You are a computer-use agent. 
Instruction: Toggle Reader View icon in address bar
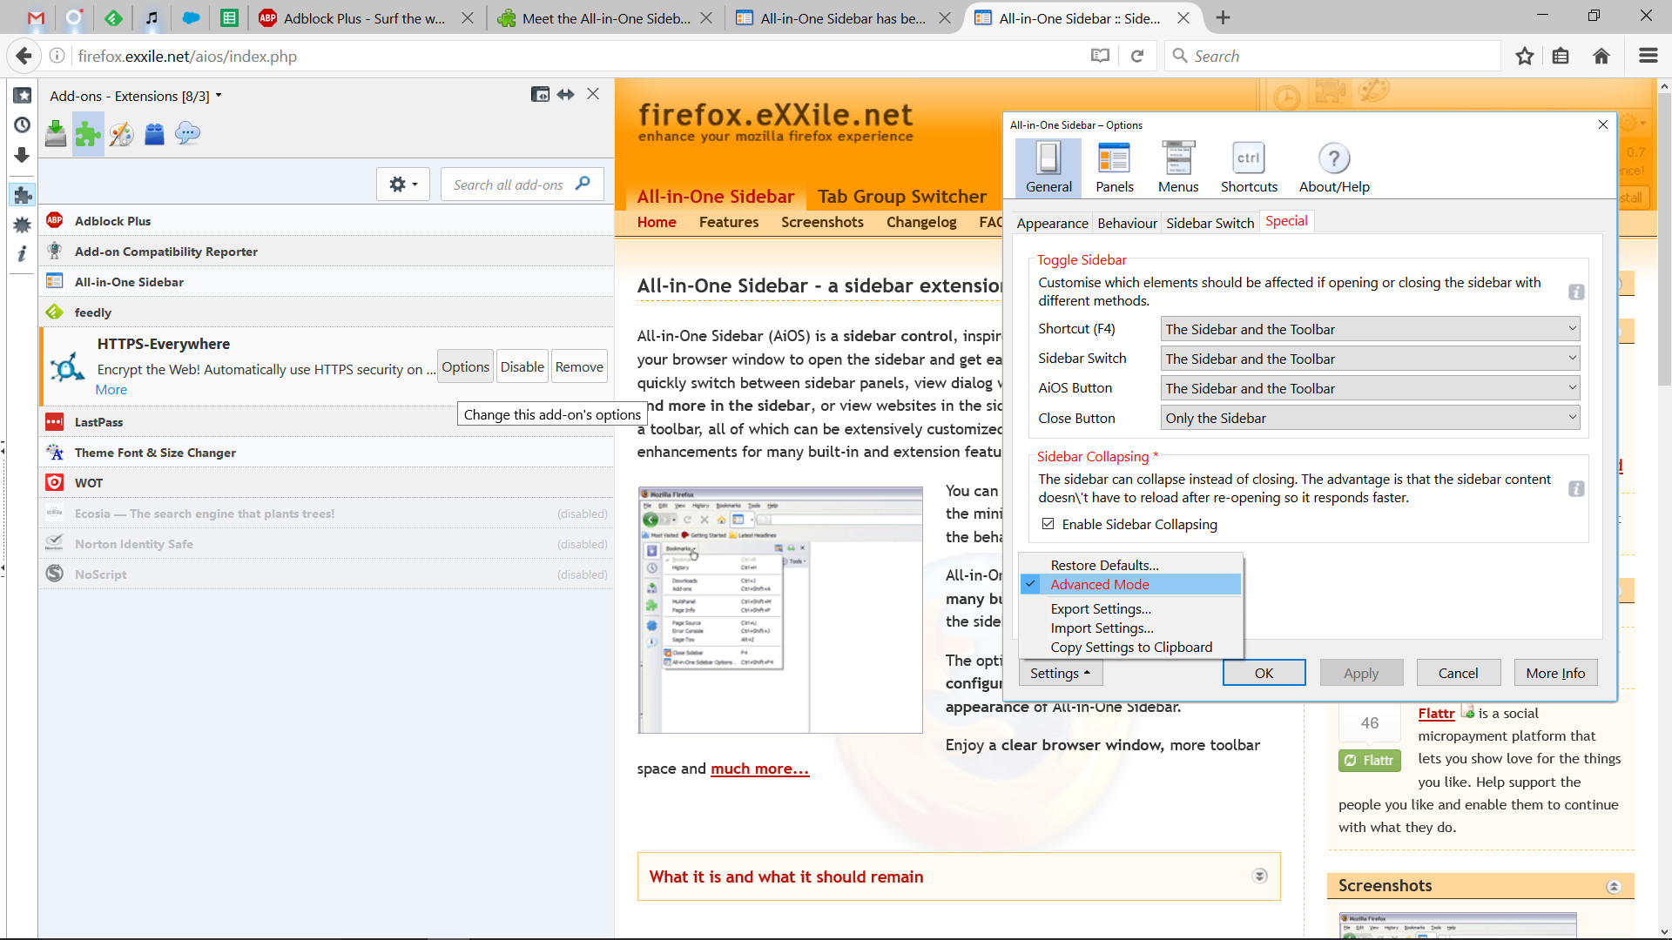(x=1100, y=56)
